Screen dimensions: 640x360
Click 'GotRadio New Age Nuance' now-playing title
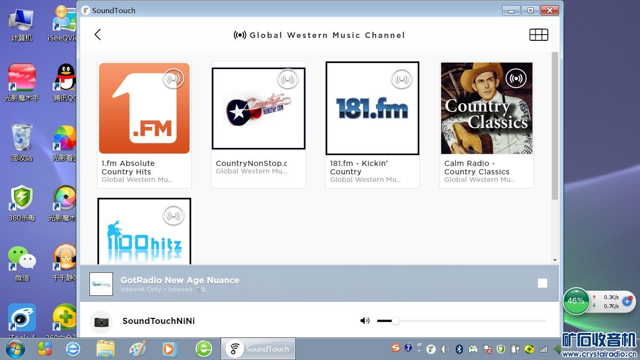coord(180,280)
